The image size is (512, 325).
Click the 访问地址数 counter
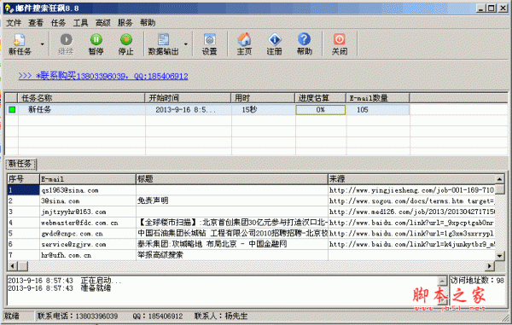(477, 281)
